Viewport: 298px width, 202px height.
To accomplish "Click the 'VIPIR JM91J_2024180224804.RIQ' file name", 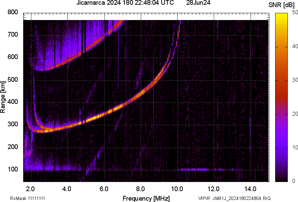I will point(235,198).
